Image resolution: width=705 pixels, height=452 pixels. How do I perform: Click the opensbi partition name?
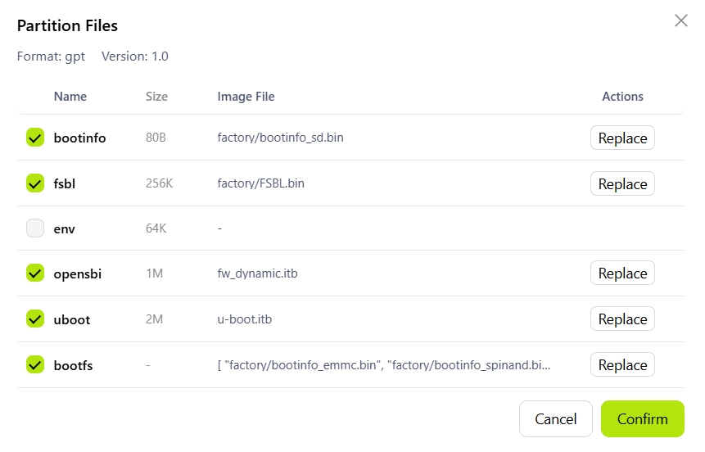pos(77,273)
